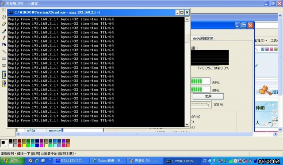The width and height of the screenshot is (283, 165).
Task: Pick the navy blue color swatch
Action: 37,141
